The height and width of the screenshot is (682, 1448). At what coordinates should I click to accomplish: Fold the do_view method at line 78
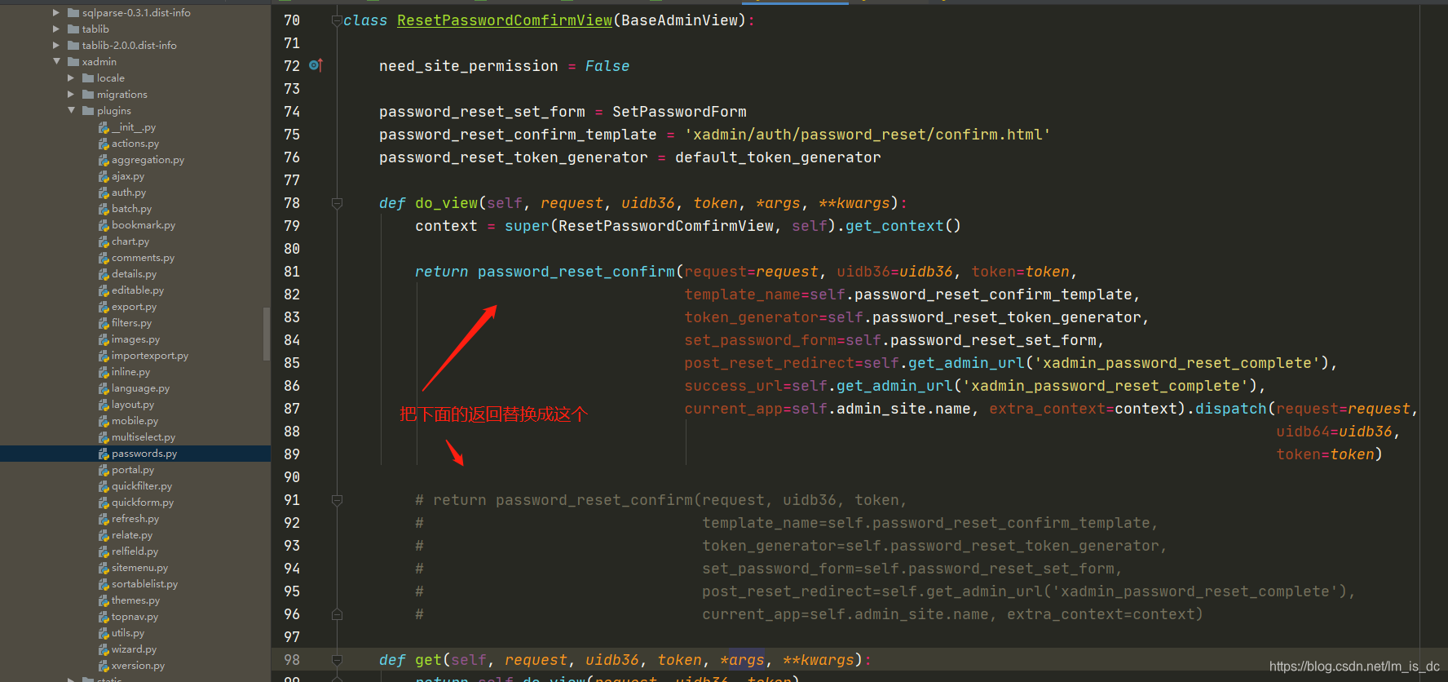point(337,203)
